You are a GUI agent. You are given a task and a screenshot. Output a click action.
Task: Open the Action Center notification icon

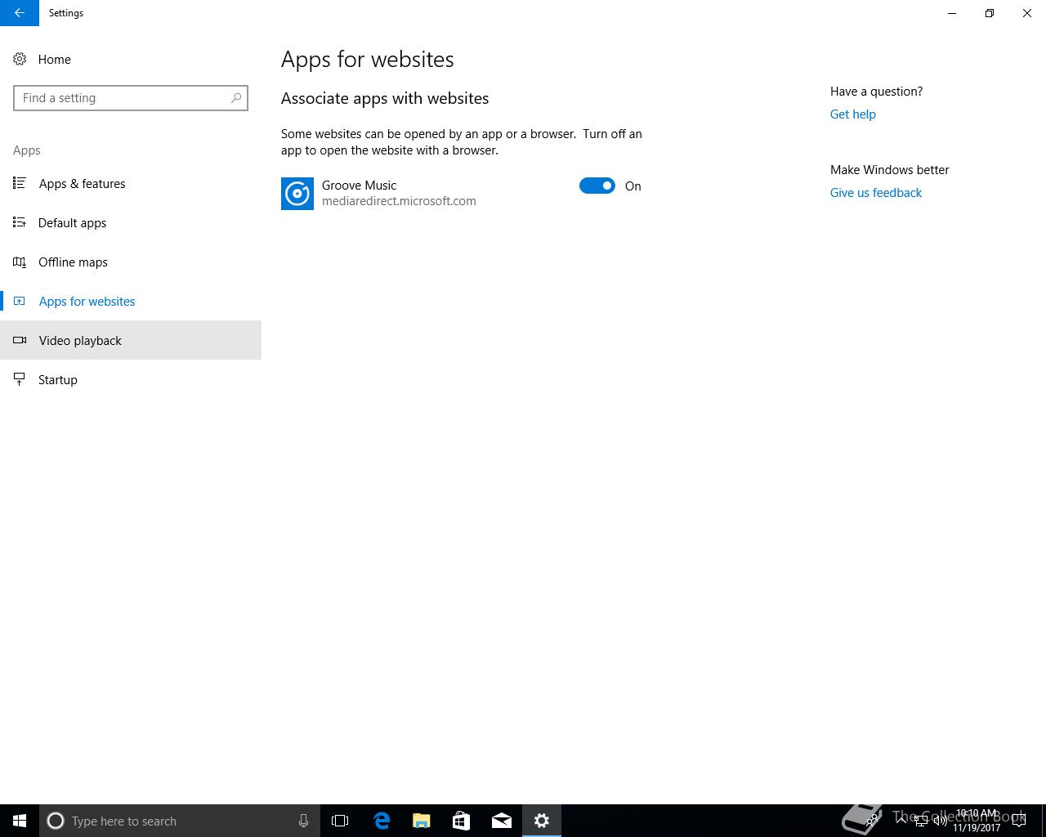click(x=1019, y=821)
